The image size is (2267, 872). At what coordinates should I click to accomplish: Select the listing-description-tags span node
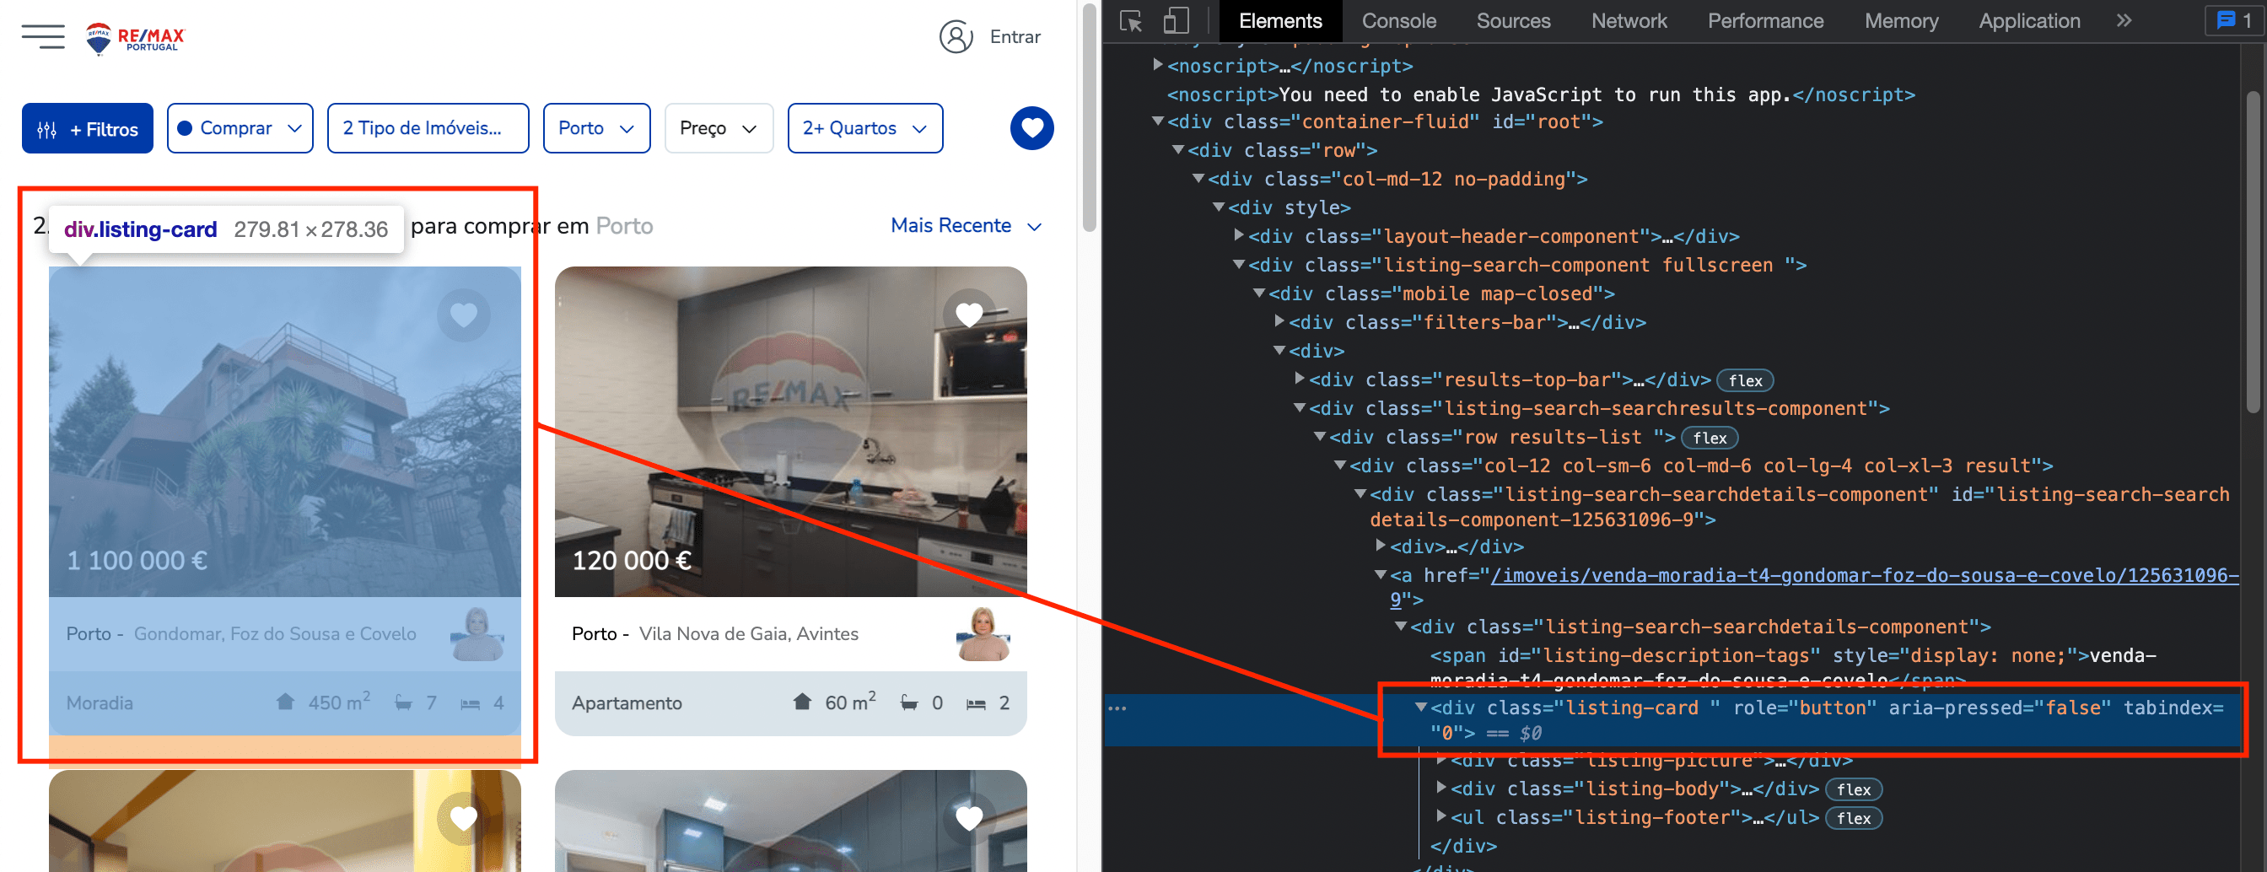(x=1793, y=667)
